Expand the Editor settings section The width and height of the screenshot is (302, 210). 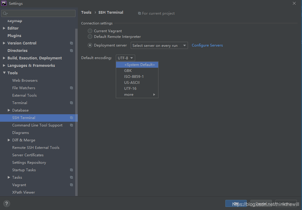(4, 28)
